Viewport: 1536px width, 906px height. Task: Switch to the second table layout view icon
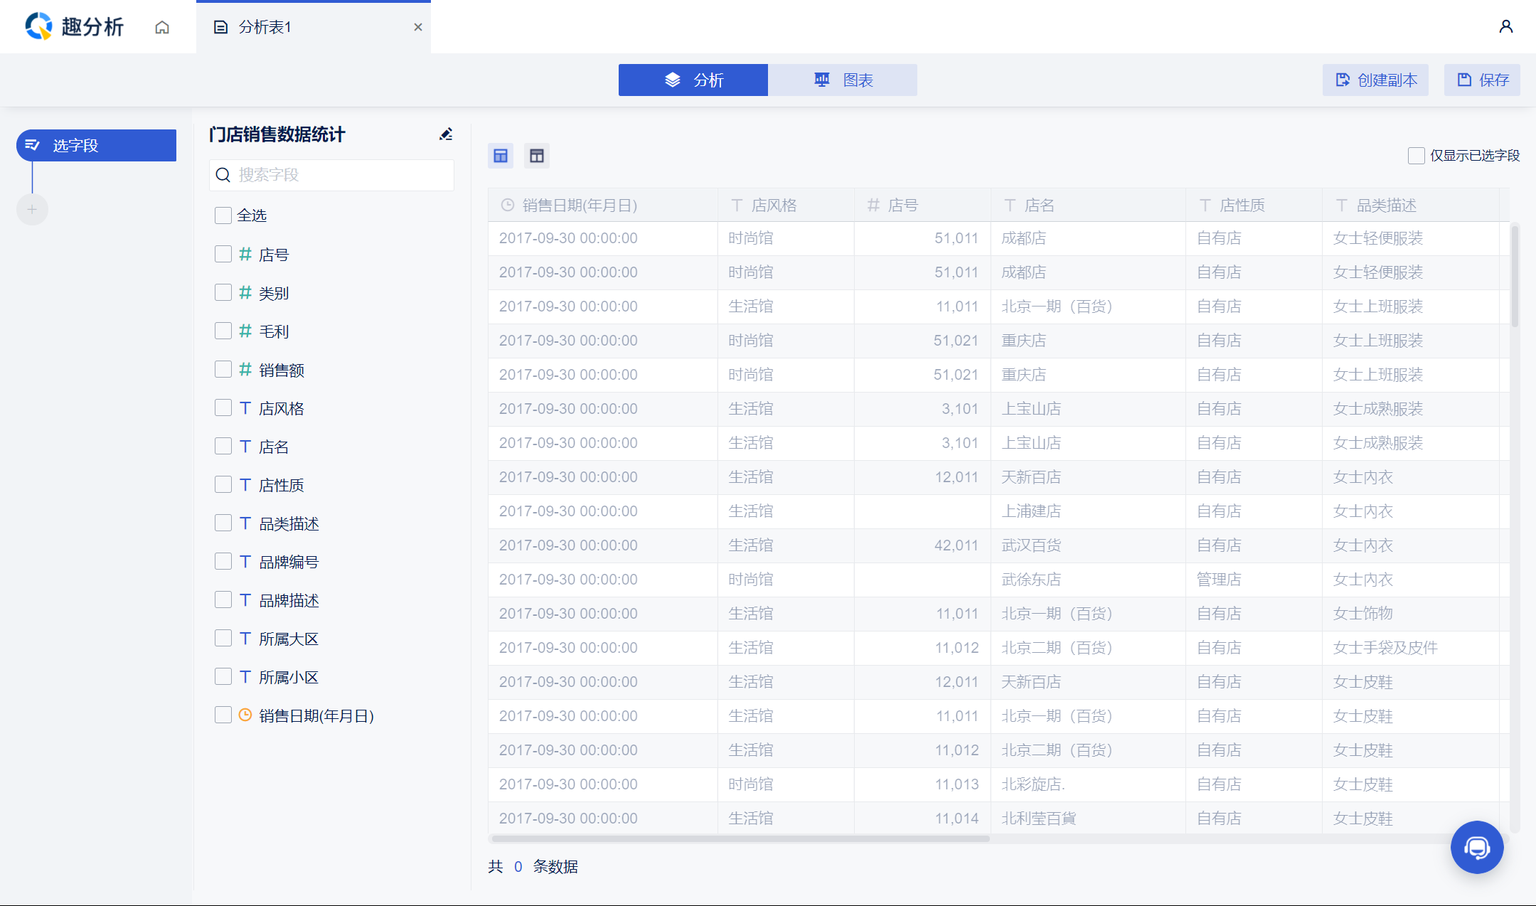537,156
